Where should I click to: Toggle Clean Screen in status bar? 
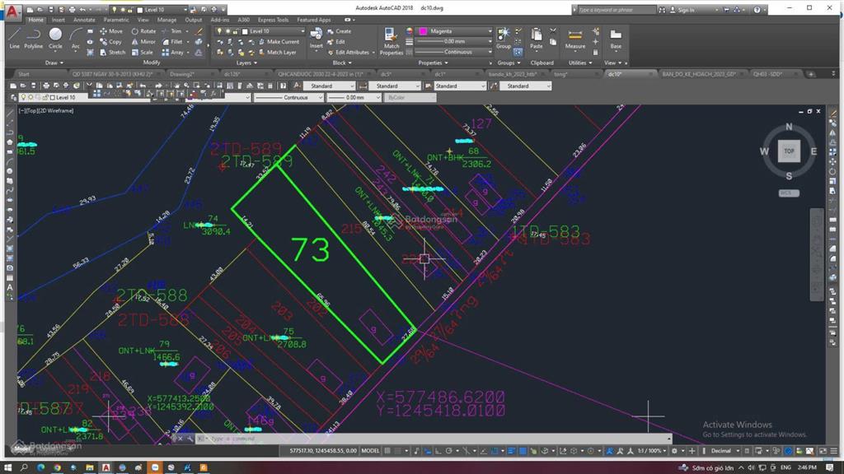pyautogui.click(x=823, y=451)
